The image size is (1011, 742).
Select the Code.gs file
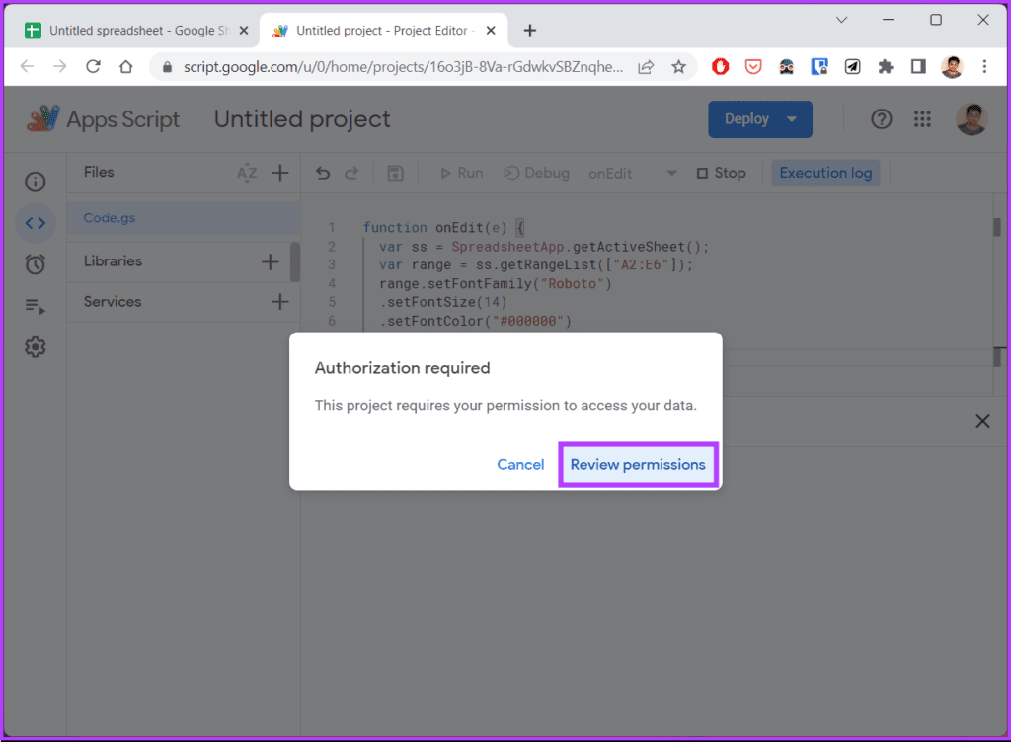pyautogui.click(x=183, y=218)
